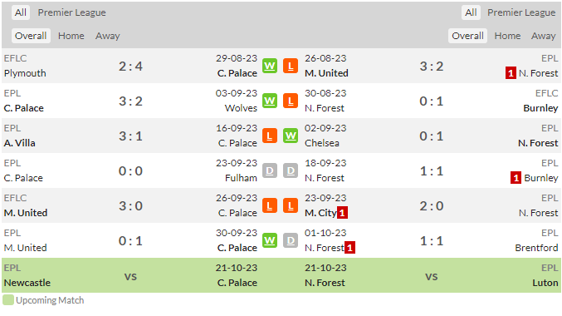Open the upcoming N. Forest vs Luton match
The height and width of the screenshot is (316, 562).
[432, 275]
